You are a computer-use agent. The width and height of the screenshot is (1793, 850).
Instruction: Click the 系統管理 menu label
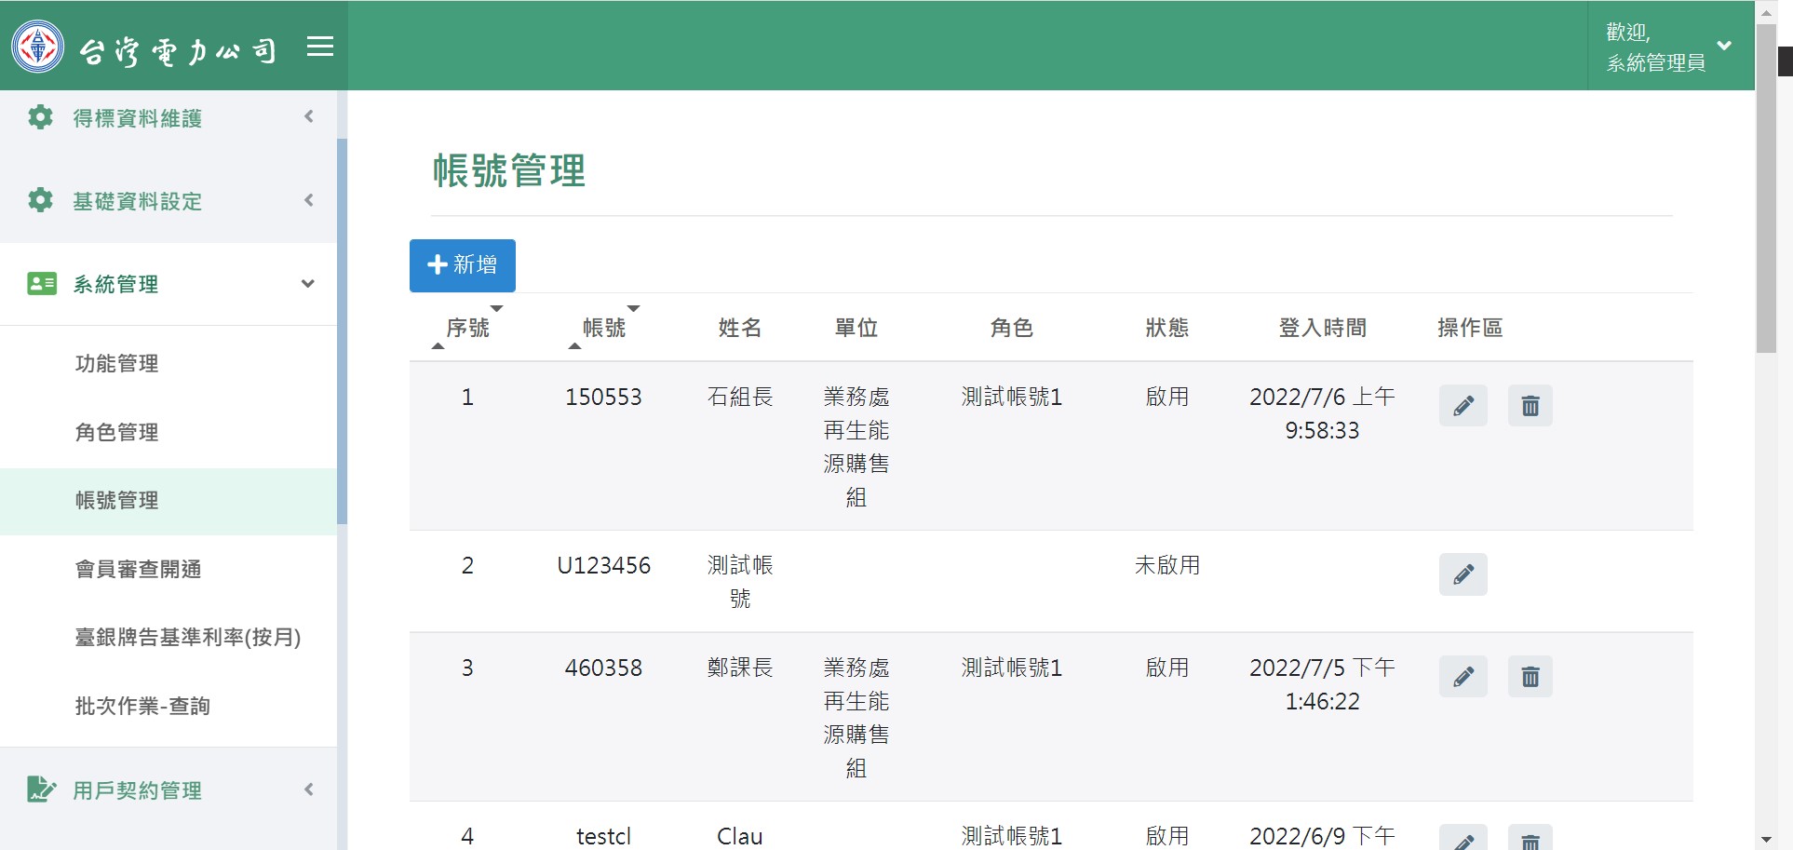point(116,284)
